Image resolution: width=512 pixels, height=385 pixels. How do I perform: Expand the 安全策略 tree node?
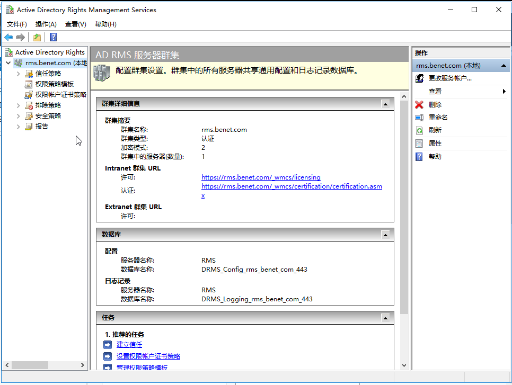[18, 116]
